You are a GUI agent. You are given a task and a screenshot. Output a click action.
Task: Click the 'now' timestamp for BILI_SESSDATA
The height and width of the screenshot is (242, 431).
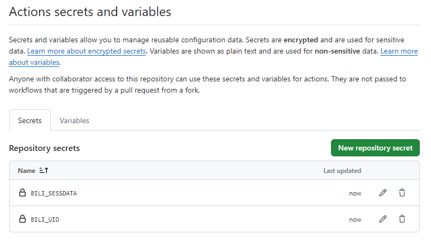click(x=355, y=193)
